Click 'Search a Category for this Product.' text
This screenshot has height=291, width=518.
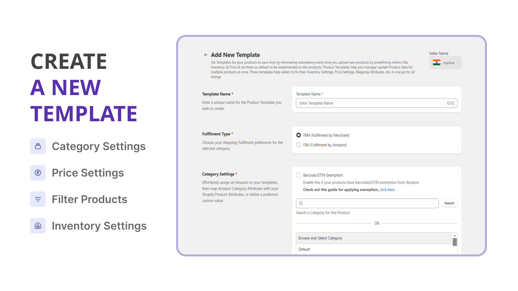[x=323, y=213]
